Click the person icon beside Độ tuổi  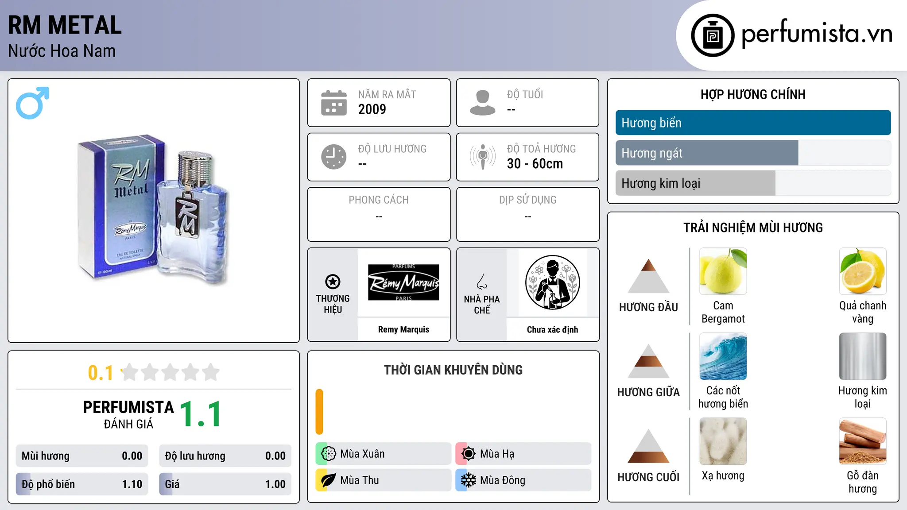pyautogui.click(x=483, y=103)
